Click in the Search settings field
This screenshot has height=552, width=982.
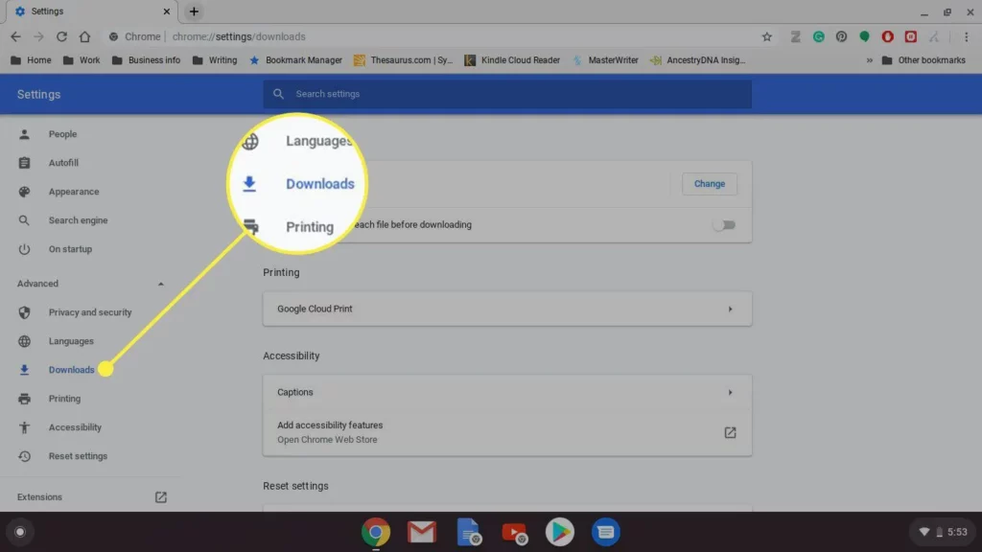[507, 94]
